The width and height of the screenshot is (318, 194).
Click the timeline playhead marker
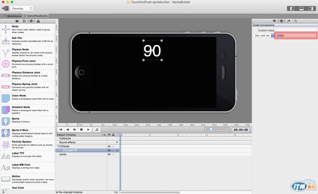click(x=121, y=135)
